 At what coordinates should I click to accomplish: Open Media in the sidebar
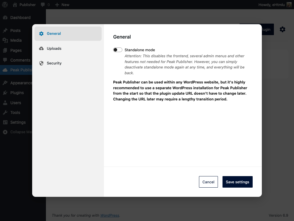pyautogui.click(x=16, y=40)
